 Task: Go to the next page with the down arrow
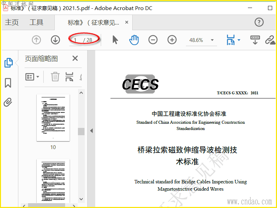point(55,40)
